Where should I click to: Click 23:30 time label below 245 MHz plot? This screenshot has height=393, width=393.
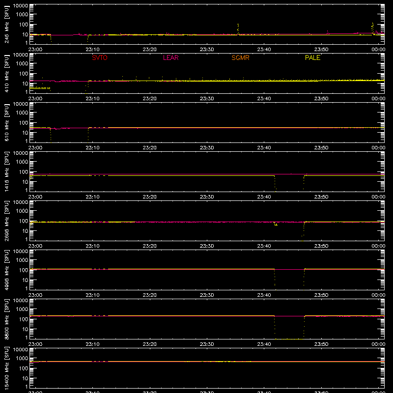207,50
